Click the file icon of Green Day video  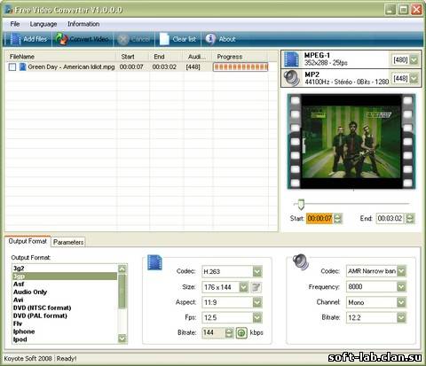22,67
